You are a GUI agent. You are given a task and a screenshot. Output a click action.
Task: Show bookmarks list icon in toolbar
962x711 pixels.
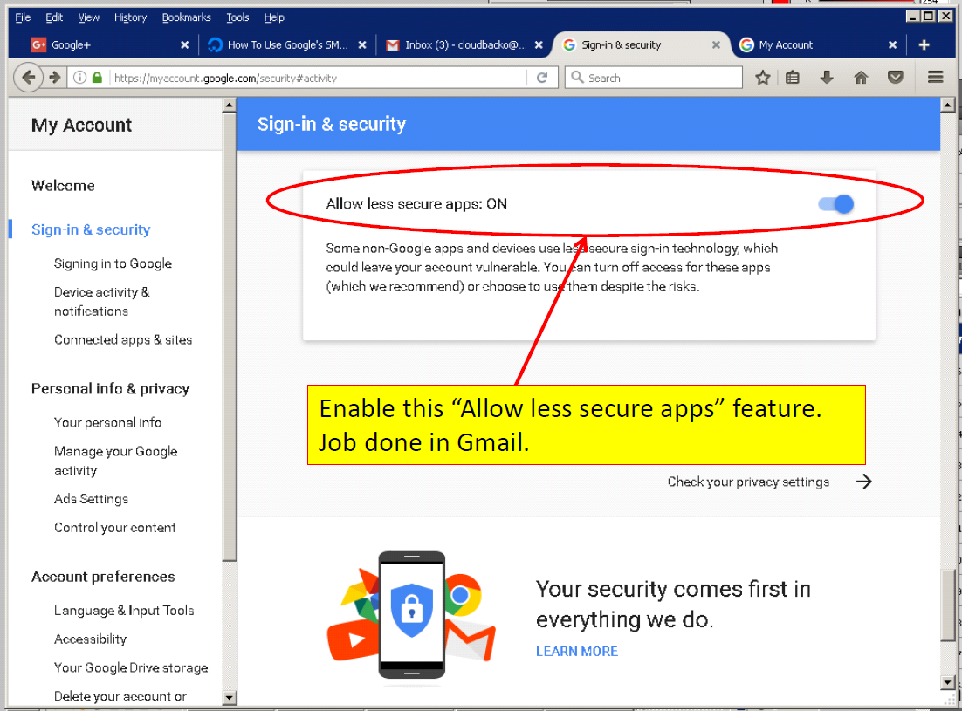pos(793,78)
